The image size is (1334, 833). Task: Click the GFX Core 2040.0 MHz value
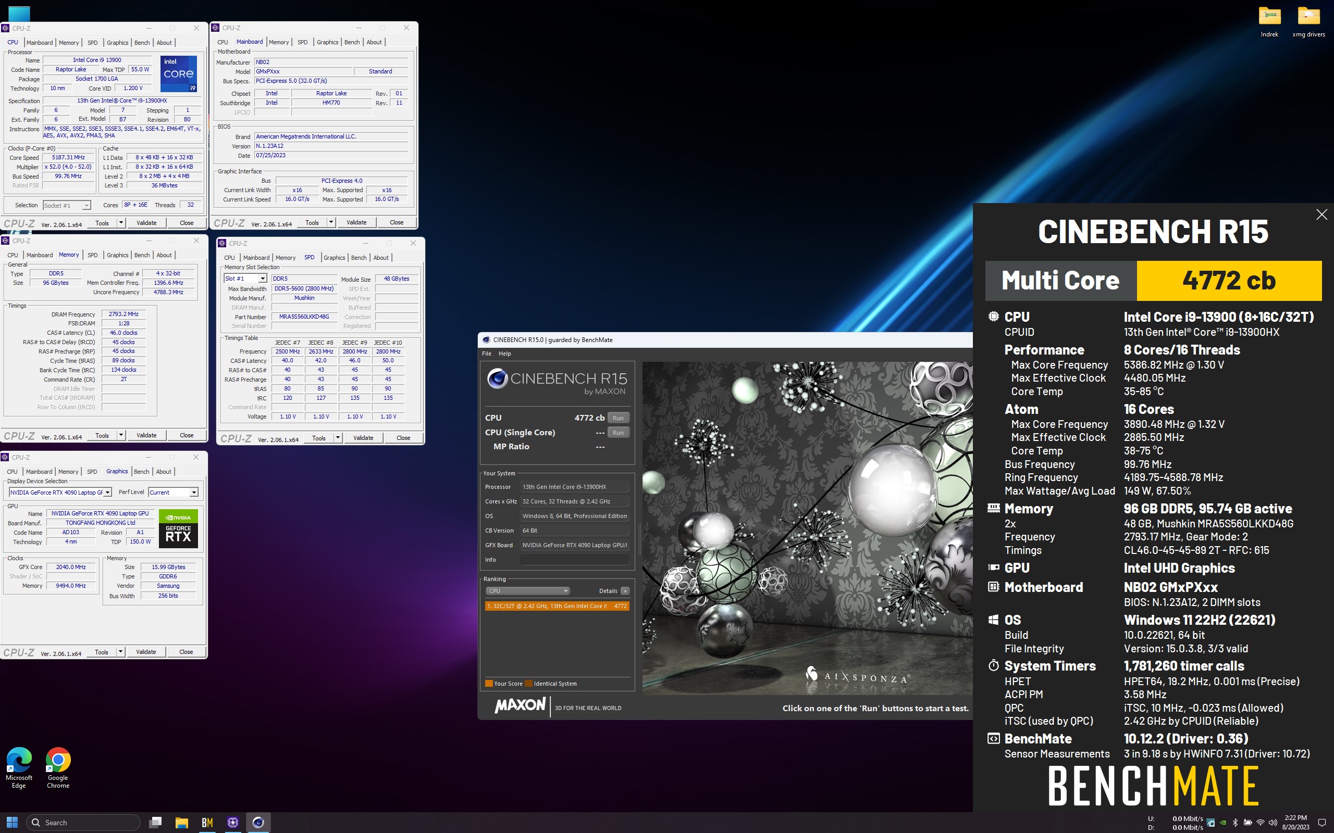(70, 567)
